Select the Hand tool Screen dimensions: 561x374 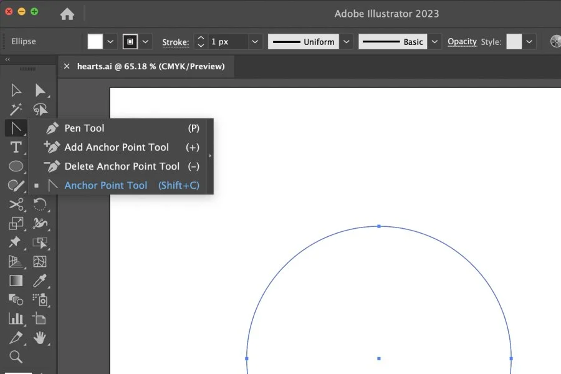pyautogui.click(x=41, y=338)
